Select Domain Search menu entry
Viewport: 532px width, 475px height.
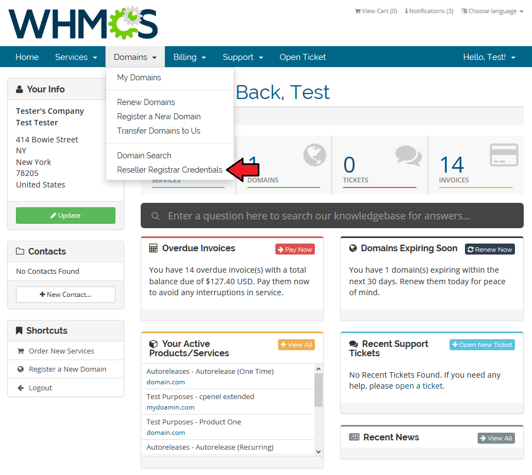(144, 156)
